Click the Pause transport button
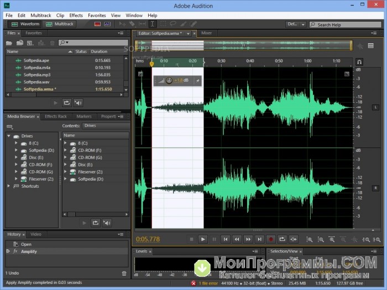The width and height of the screenshot is (387, 290). 214,239
